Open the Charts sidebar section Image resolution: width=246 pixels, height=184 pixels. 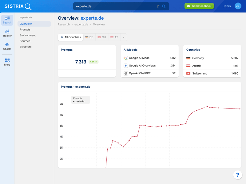[7, 47]
